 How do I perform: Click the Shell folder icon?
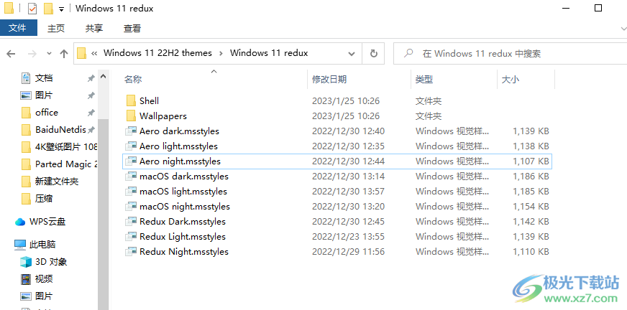[x=131, y=101]
